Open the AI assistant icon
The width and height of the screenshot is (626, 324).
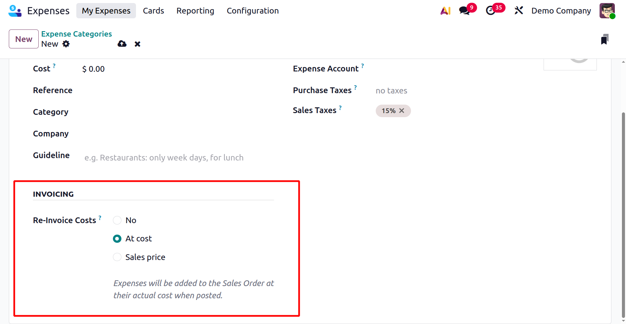tap(445, 11)
